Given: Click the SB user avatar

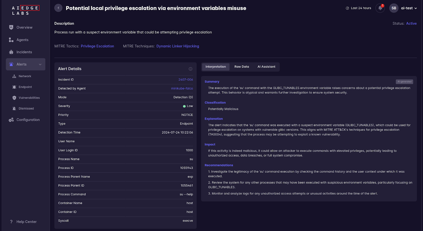Looking at the screenshot, I should (394, 8).
